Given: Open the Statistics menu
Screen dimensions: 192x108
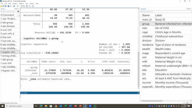Looking at the screenshot, I should 21,4.
